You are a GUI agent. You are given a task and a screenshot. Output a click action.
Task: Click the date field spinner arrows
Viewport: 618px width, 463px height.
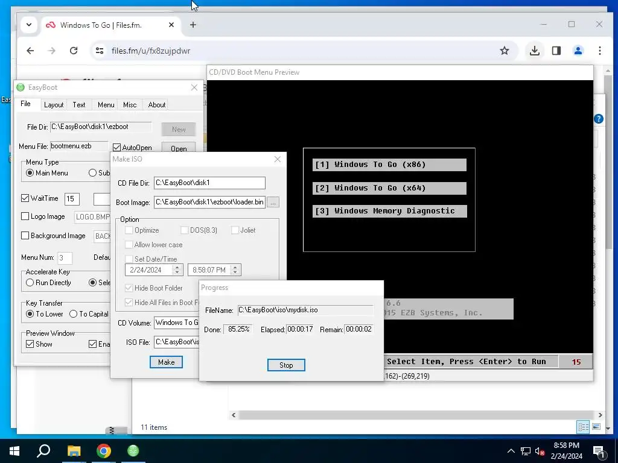[x=177, y=269]
